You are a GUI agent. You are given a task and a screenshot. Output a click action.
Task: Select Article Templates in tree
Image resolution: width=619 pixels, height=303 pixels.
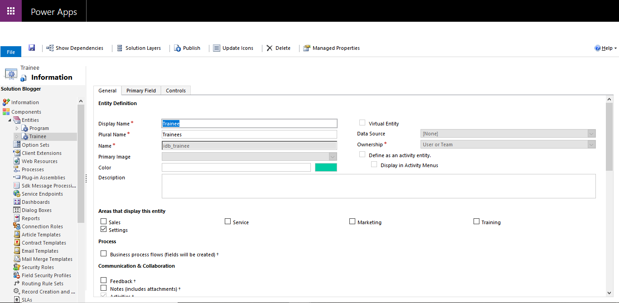pyautogui.click(x=41, y=235)
